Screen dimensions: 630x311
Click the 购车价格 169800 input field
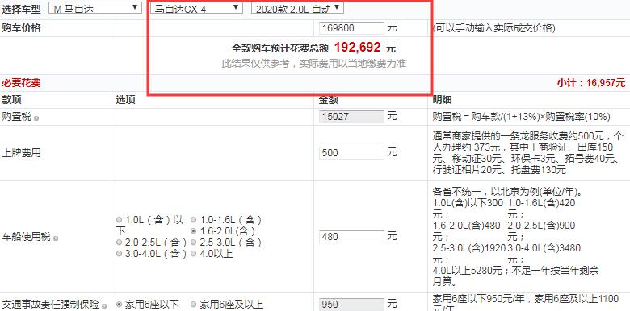(x=351, y=28)
